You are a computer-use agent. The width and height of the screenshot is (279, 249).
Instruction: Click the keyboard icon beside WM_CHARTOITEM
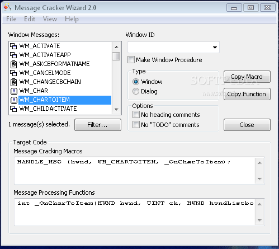pyautogui.click(x=13, y=100)
